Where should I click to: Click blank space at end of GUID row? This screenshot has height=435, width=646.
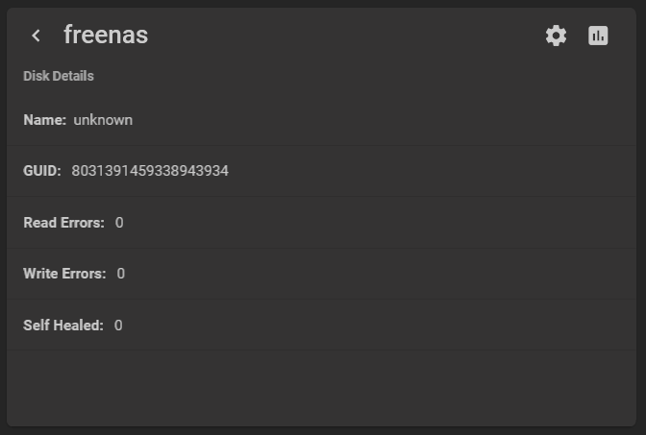[433, 171]
